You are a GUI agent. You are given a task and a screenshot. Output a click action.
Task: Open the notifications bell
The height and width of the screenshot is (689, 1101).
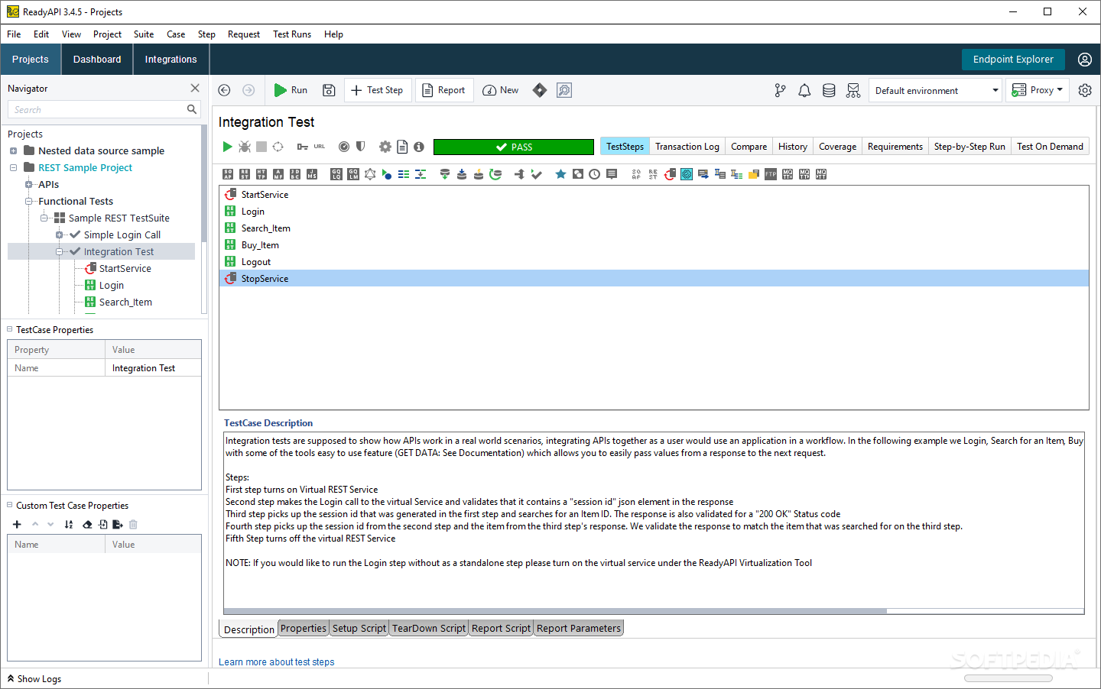[x=804, y=90]
